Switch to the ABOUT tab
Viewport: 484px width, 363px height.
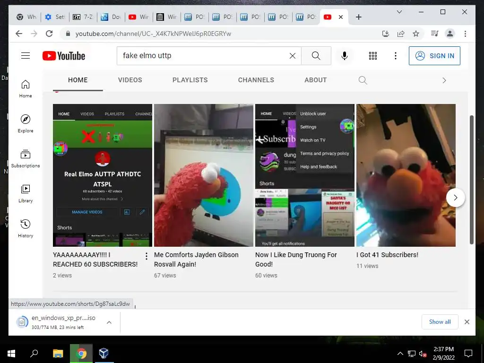tap(315, 80)
